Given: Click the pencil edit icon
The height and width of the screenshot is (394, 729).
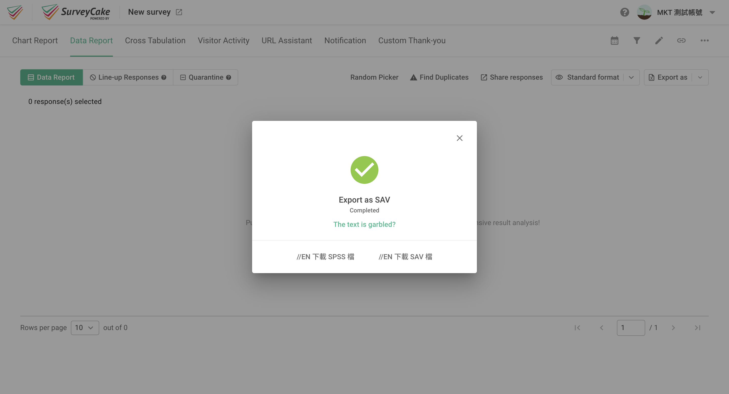Looking at the screenshot, I should [x=659, y=40].
